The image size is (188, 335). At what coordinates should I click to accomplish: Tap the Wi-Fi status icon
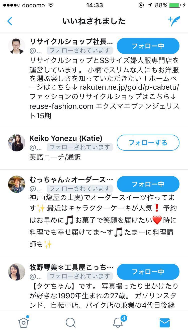51,6
